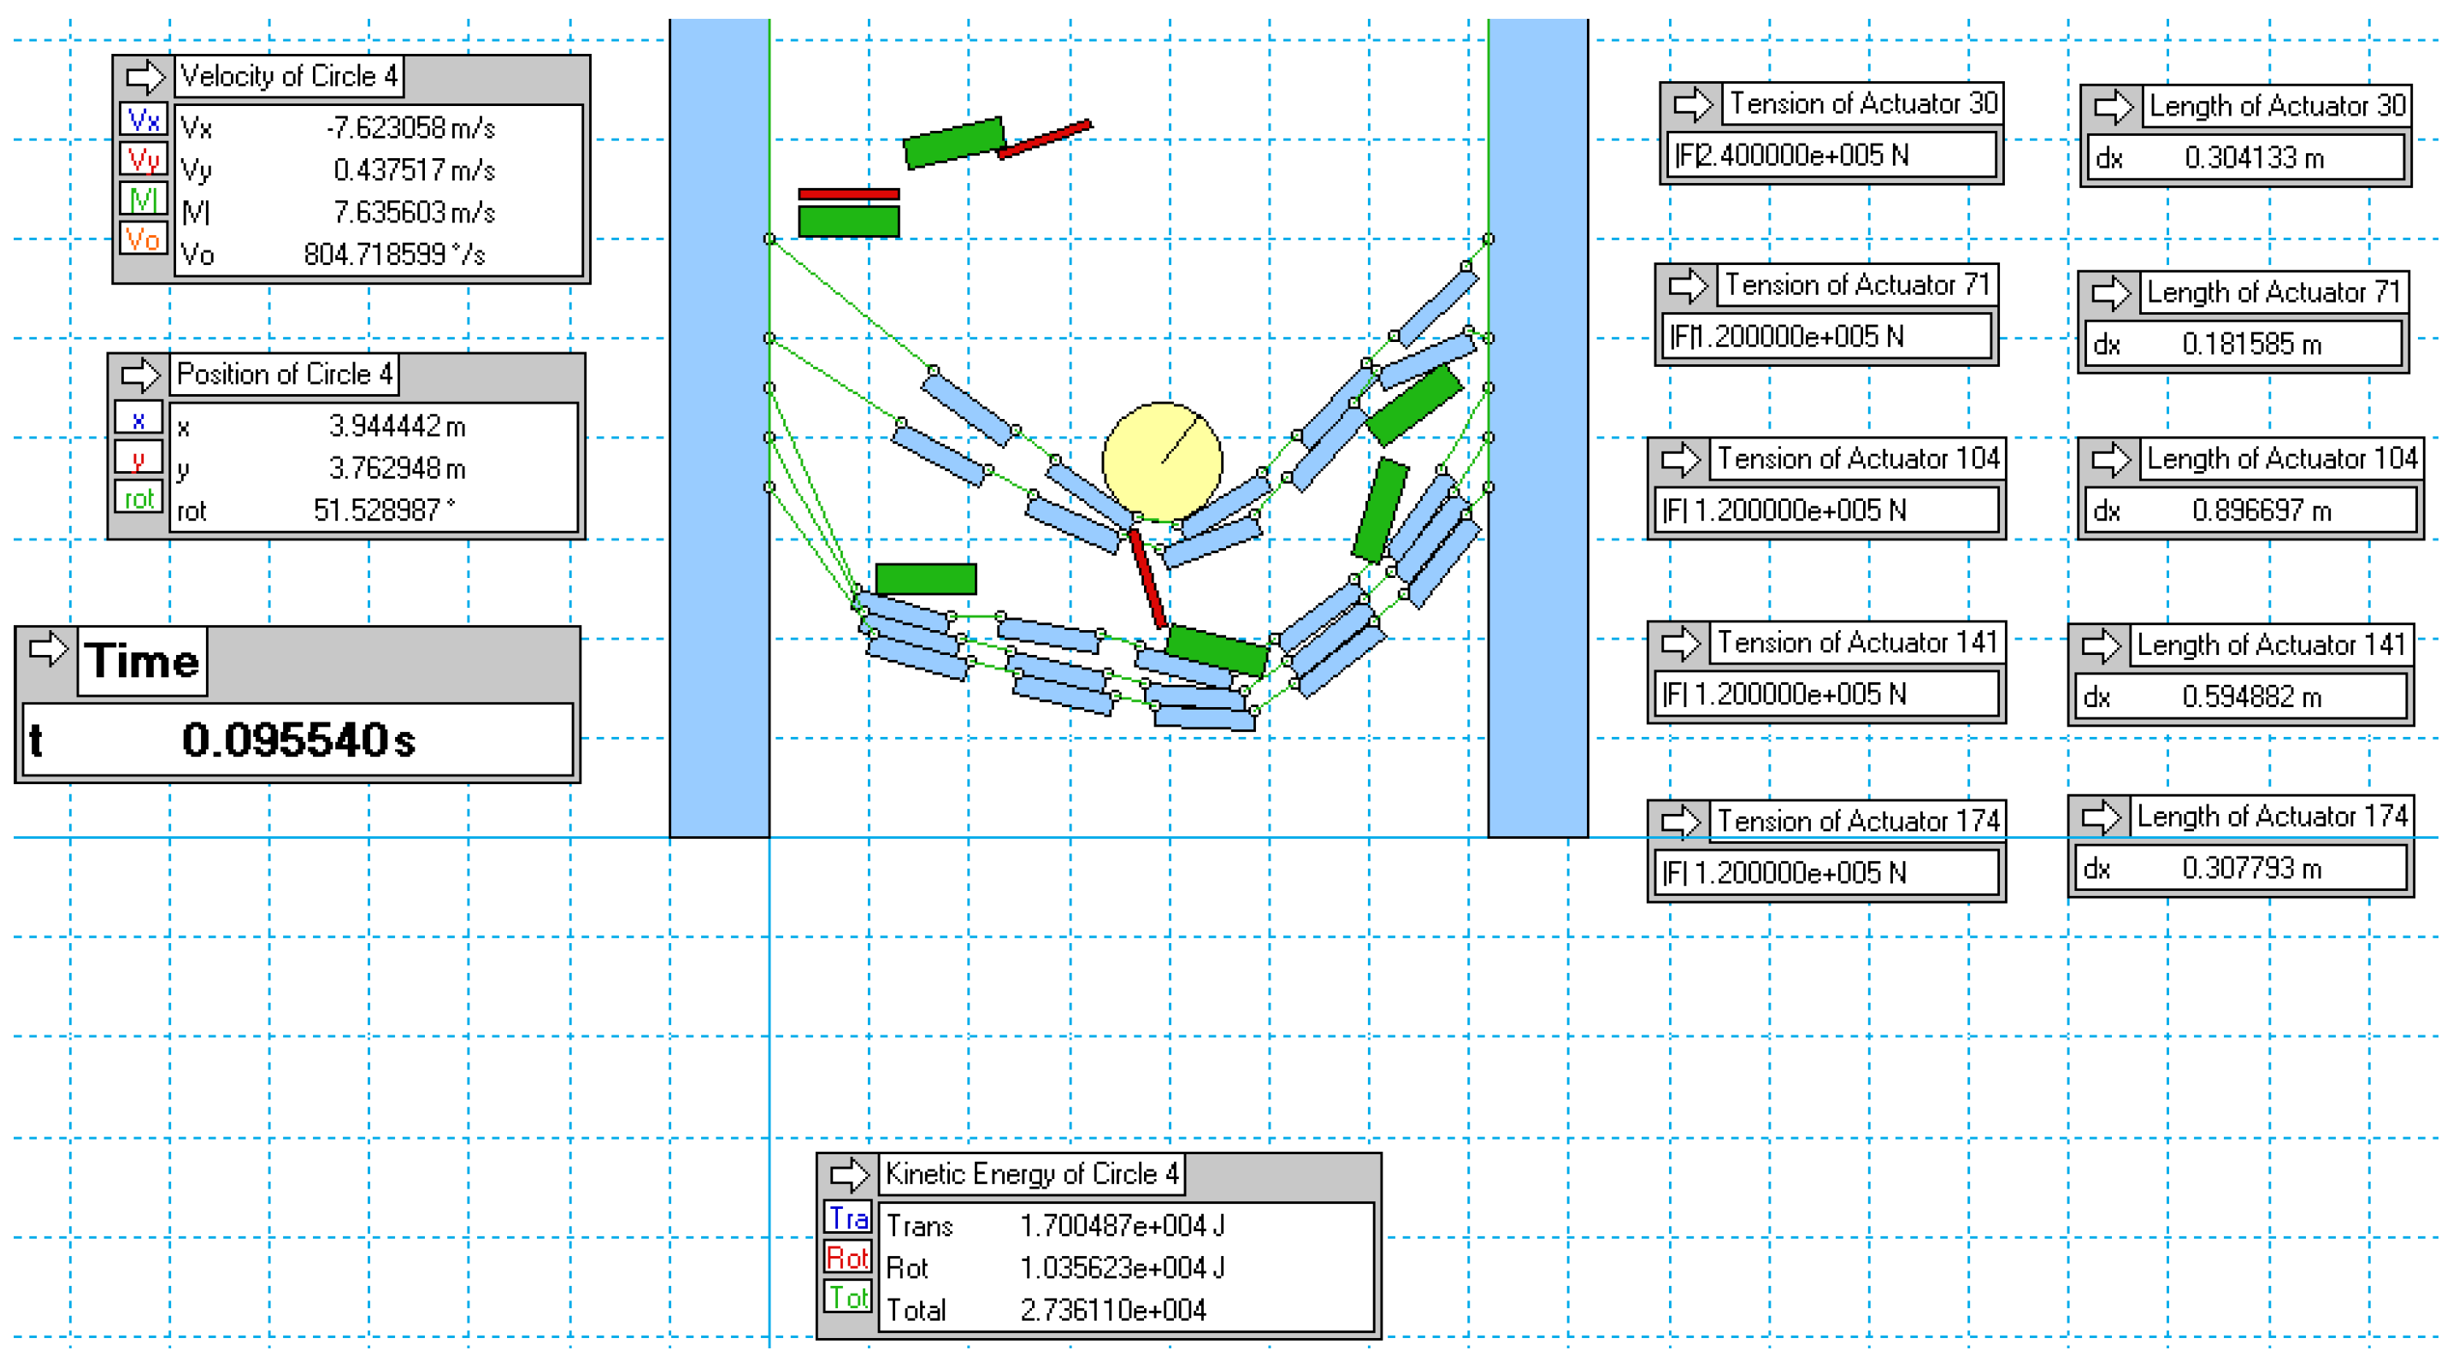
Task: Click the arrow icon on the Time meter
Action: coord(48,650)
